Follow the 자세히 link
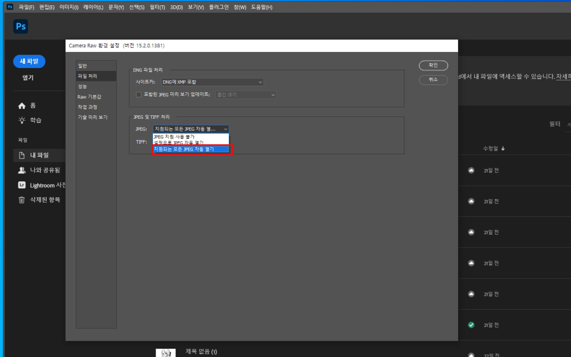 [563, 76]
